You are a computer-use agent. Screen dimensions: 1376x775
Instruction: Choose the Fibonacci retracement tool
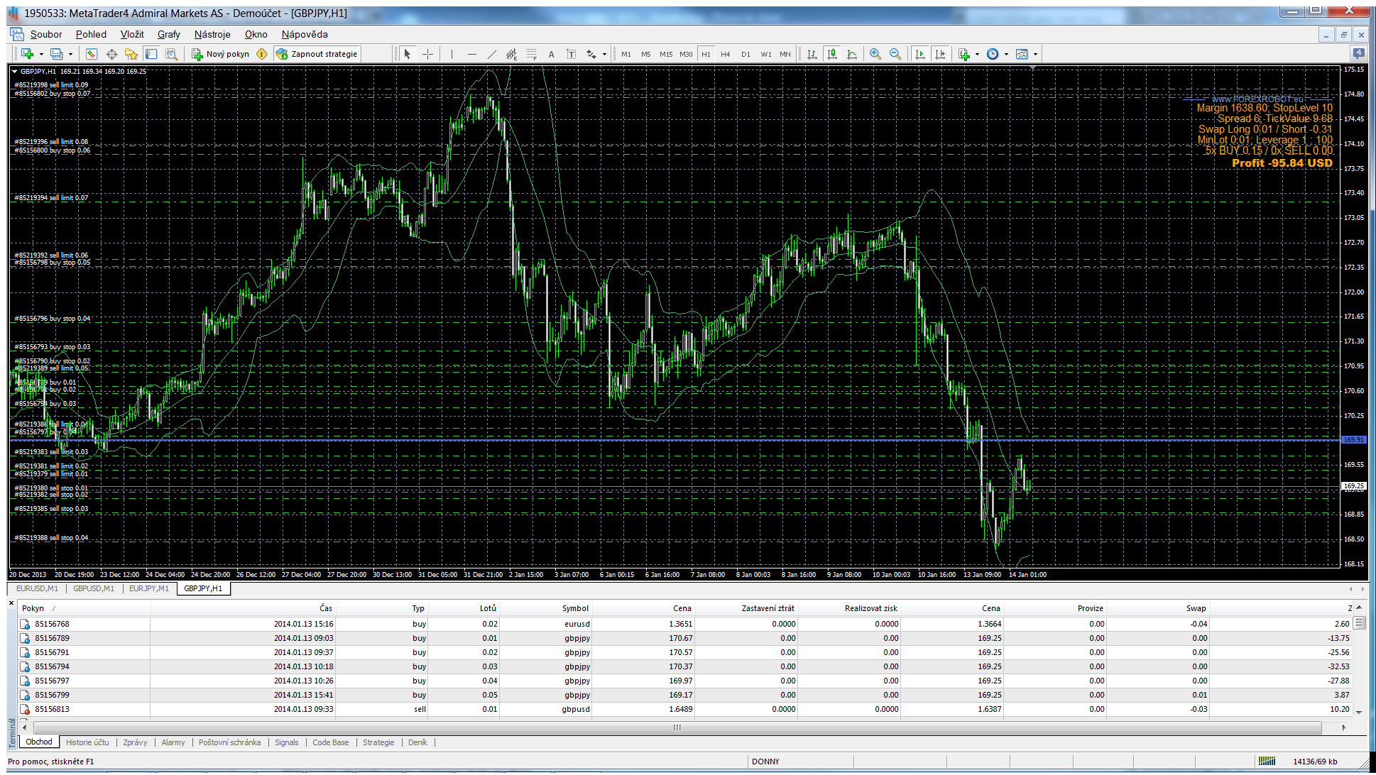click(532, 54)
